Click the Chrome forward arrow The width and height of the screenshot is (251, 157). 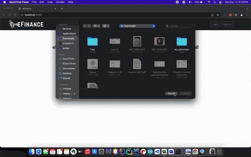[x=9, y=15]
